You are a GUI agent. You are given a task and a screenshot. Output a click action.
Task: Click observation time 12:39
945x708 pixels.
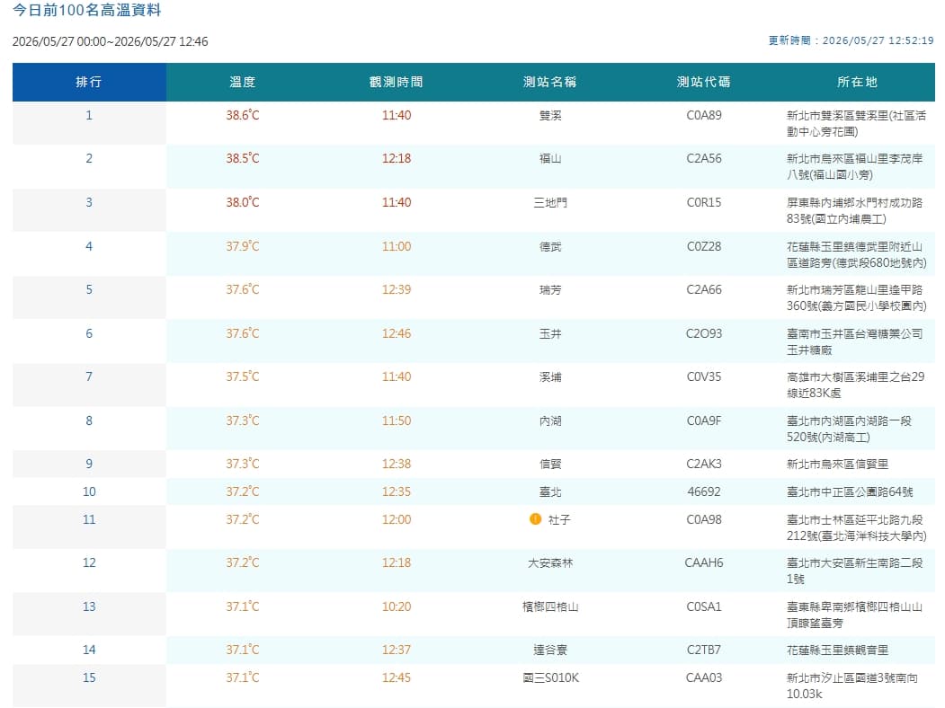(x=397, y=290)
